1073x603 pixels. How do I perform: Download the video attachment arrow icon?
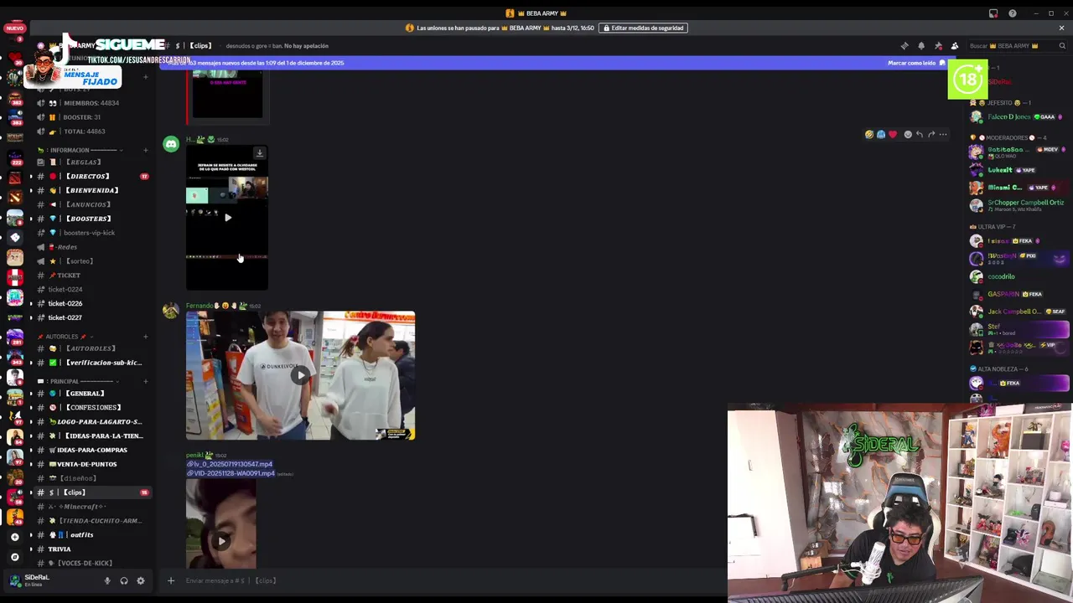[x=260, y=153]
